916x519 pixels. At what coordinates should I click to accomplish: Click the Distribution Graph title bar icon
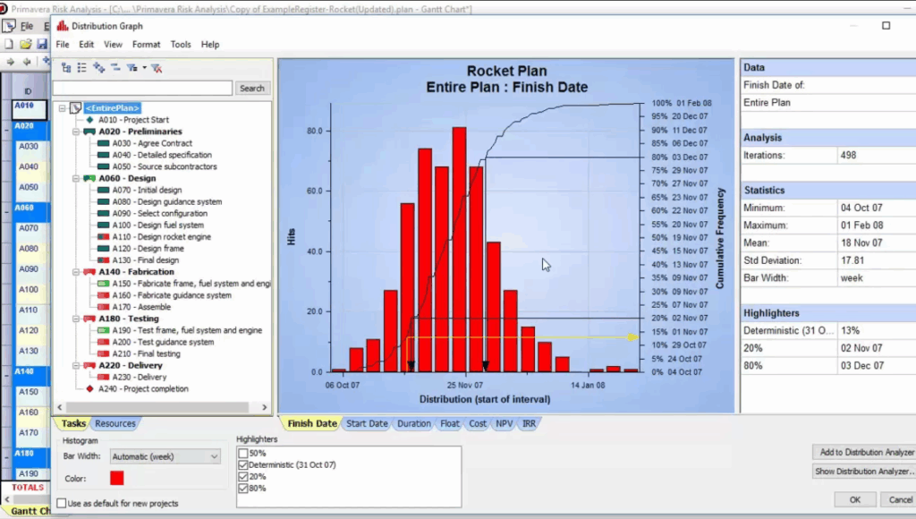pos(62,26)
